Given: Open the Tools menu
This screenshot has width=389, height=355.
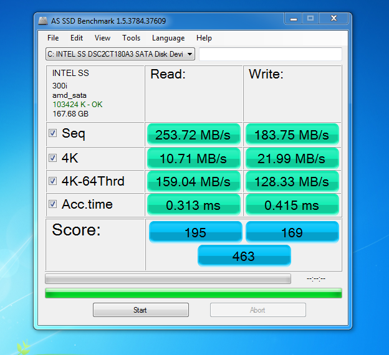Looking at the screenshot, I should point(132,38).
